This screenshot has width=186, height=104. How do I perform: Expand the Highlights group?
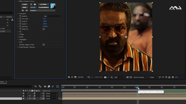point(18,40)
